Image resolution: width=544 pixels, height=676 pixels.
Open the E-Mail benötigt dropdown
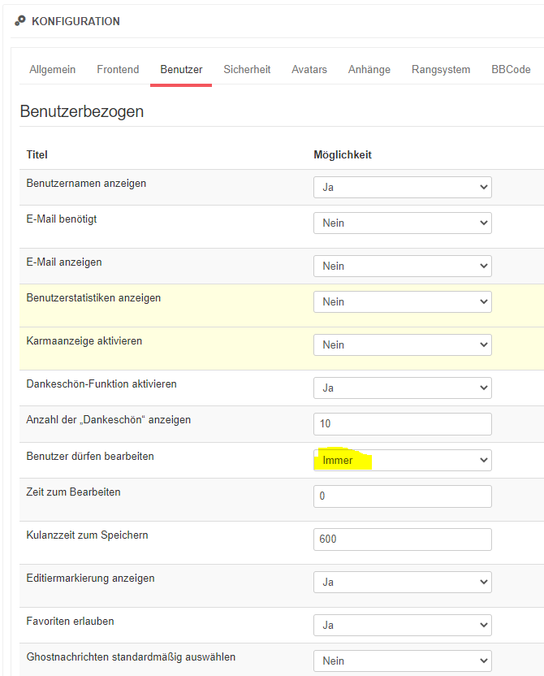tap(402, 223)
